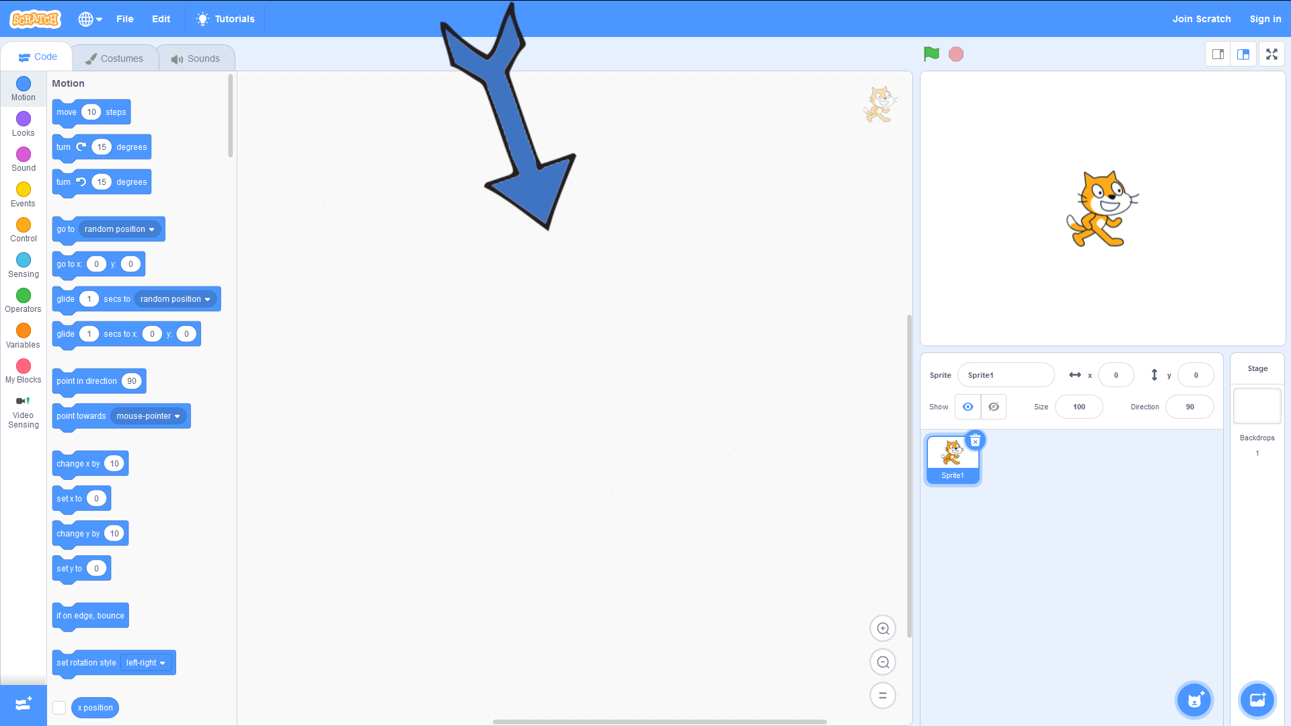
Task: Delete Sprite1 with the trash icon
Action: [975, 441]
